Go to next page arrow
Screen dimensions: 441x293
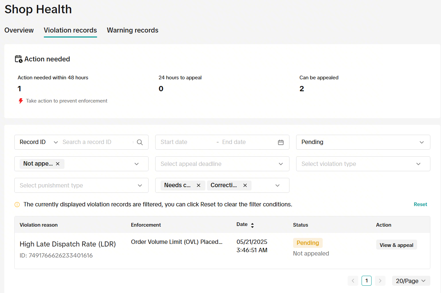pos(380,281)
